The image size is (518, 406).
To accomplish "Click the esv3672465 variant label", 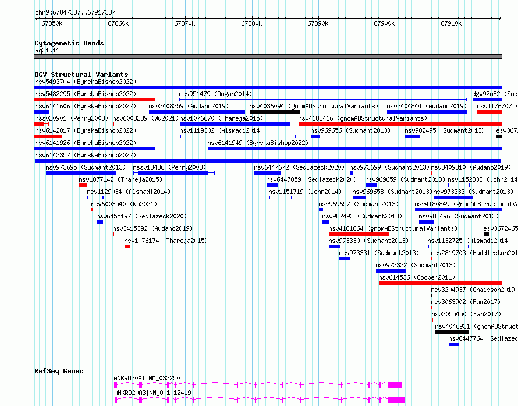I will (x=501, y=228).
